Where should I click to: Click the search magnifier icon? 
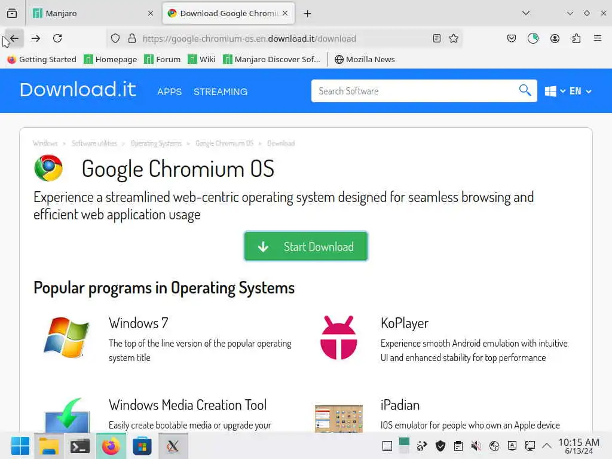(x=525, y=91)
